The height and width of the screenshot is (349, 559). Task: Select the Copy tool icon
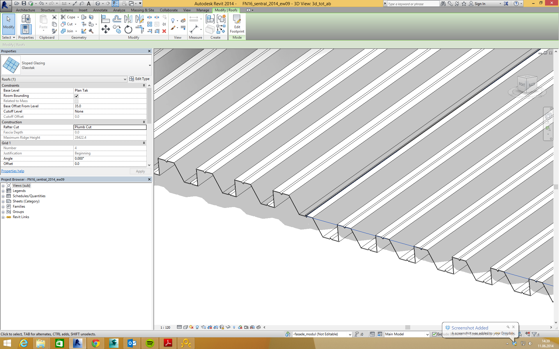(117, 29)
